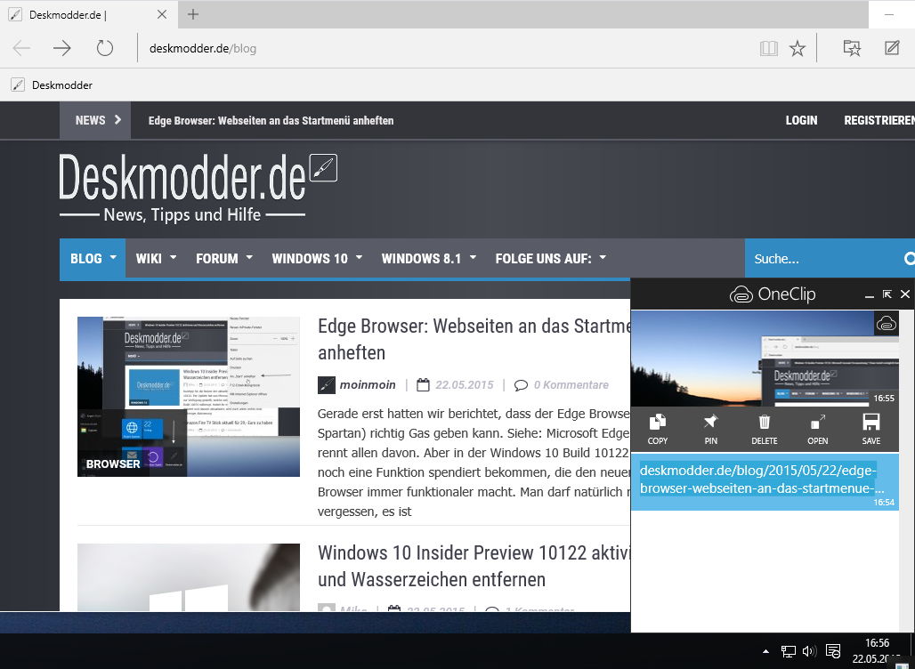This screenshot has width=915, height=669.
Task: Close the Deskmodder.de browser tab
Action: pos(162,14)
